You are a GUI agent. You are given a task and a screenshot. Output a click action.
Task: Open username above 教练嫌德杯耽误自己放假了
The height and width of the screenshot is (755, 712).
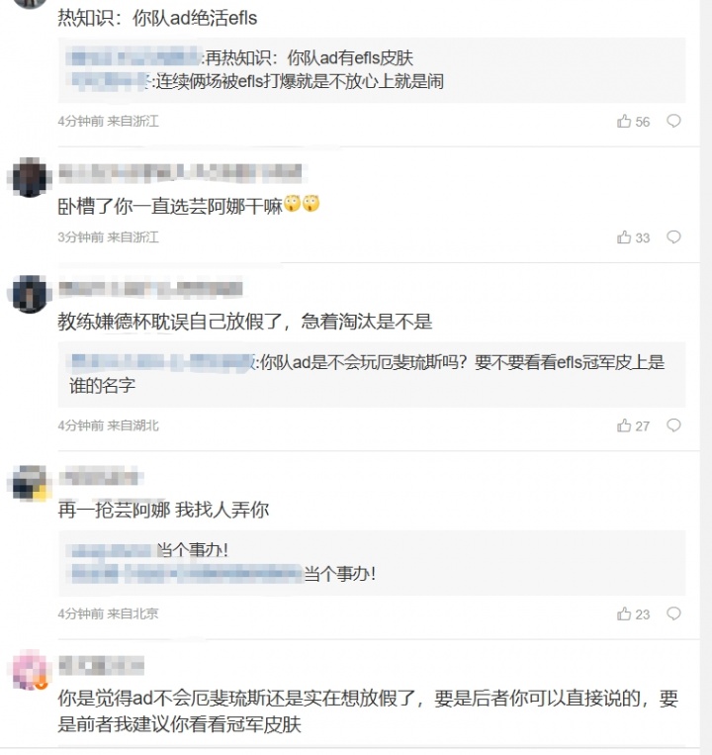[148, 289]
